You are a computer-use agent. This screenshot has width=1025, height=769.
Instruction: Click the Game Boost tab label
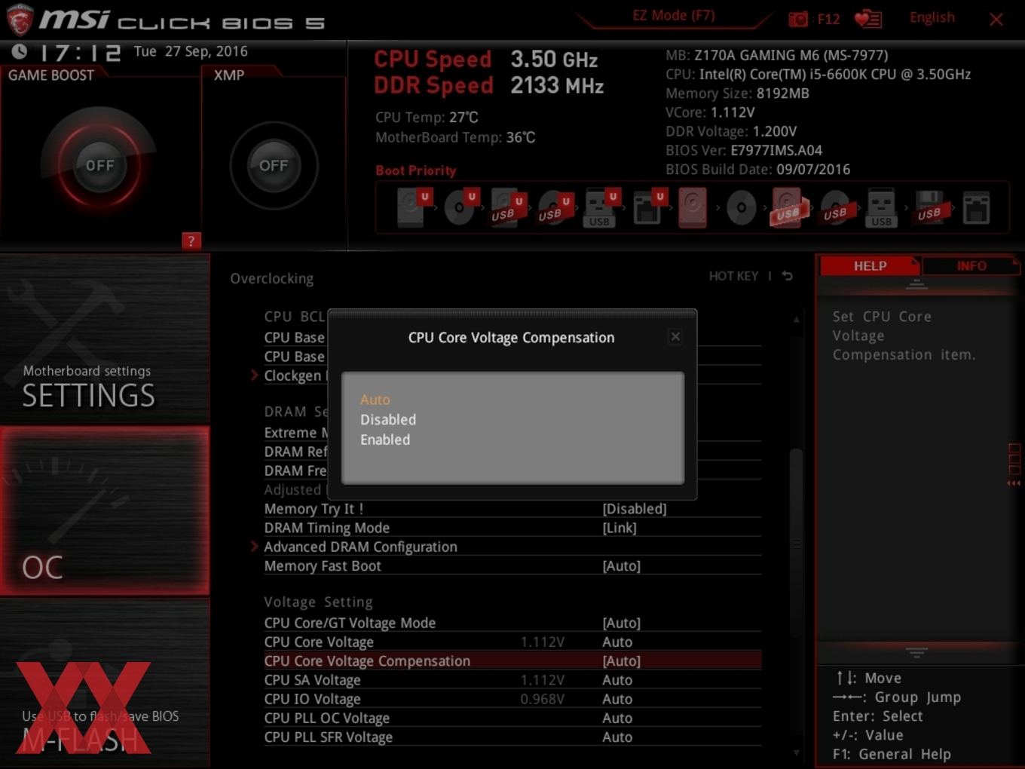point(51,75)
